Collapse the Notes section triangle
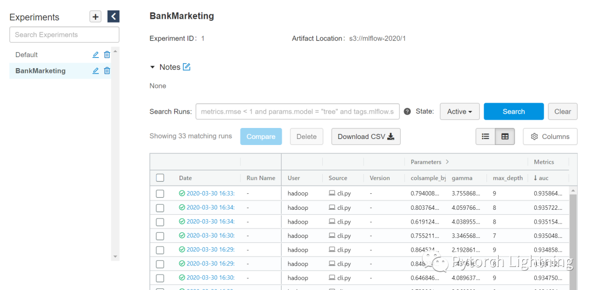This screenshot has height=290, width=593. click(x=153, y=67)
